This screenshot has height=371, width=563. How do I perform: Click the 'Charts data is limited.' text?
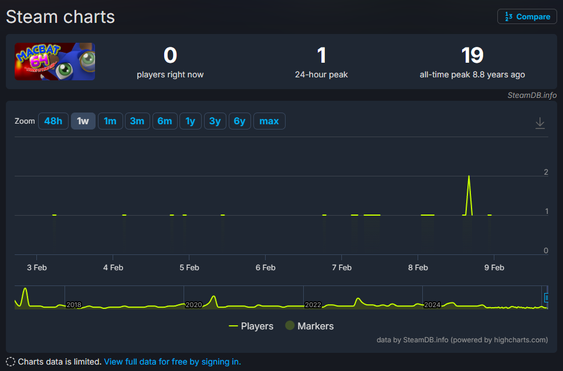pyautogui.click(x=60, y=362)
